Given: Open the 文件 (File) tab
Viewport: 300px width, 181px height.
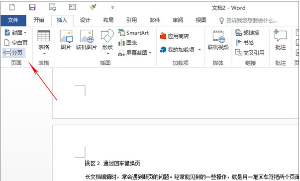Looking at the screenshot, I should [13, 20].
